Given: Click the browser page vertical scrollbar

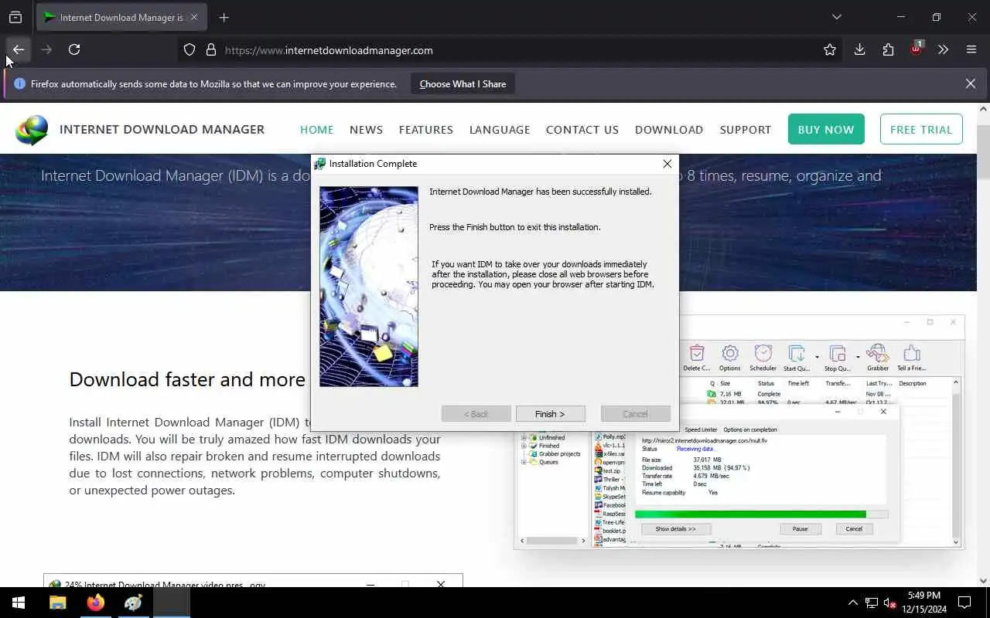Looking at the screenshot, I should click(983, 344).
